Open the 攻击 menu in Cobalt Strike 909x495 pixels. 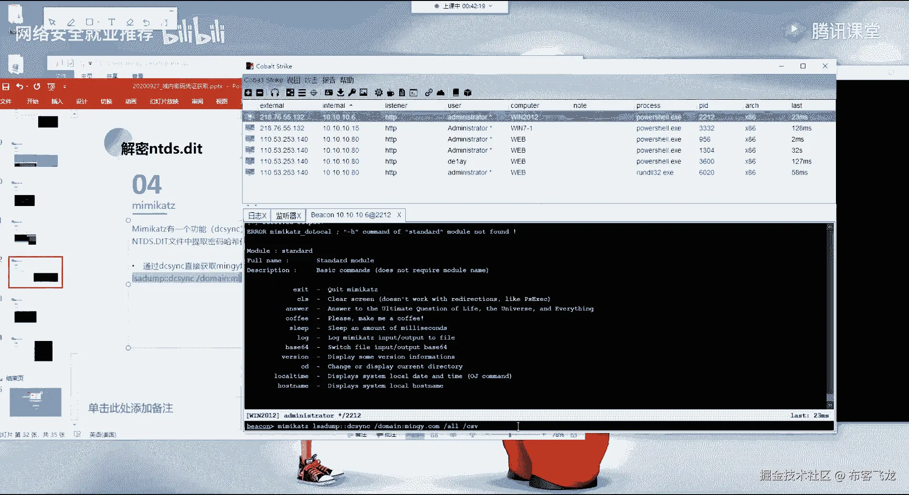click(x=311, y=80)
